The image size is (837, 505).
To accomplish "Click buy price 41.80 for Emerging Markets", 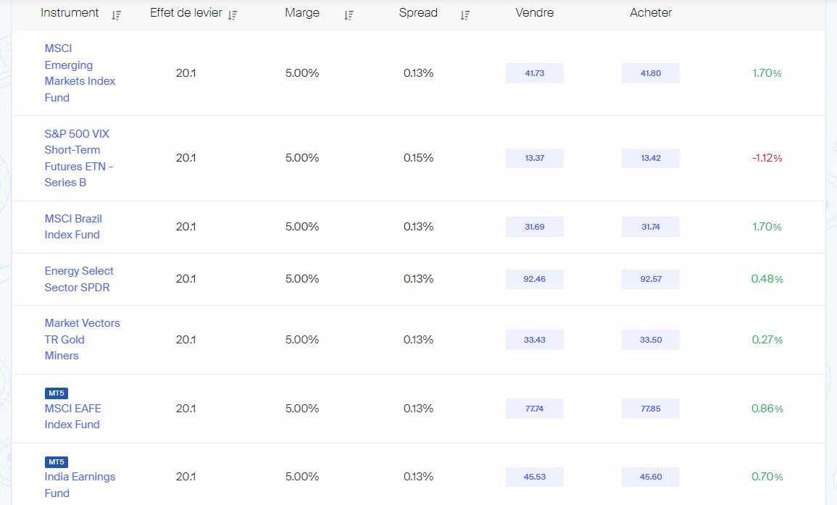I will point(650,73).
